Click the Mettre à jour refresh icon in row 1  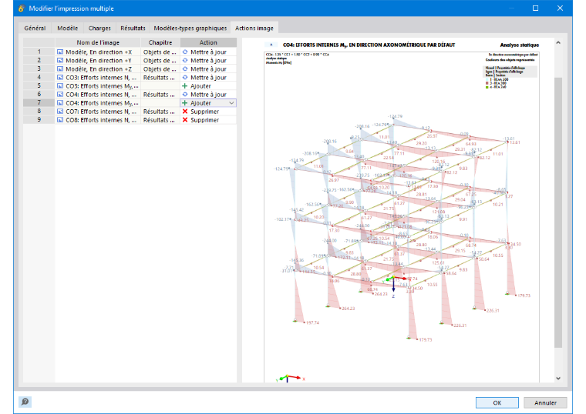(185, 52)
